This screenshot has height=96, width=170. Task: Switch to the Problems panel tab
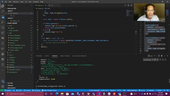[x=39, y=56]
